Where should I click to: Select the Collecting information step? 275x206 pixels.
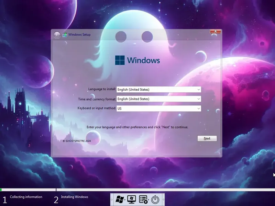(26, 197)
